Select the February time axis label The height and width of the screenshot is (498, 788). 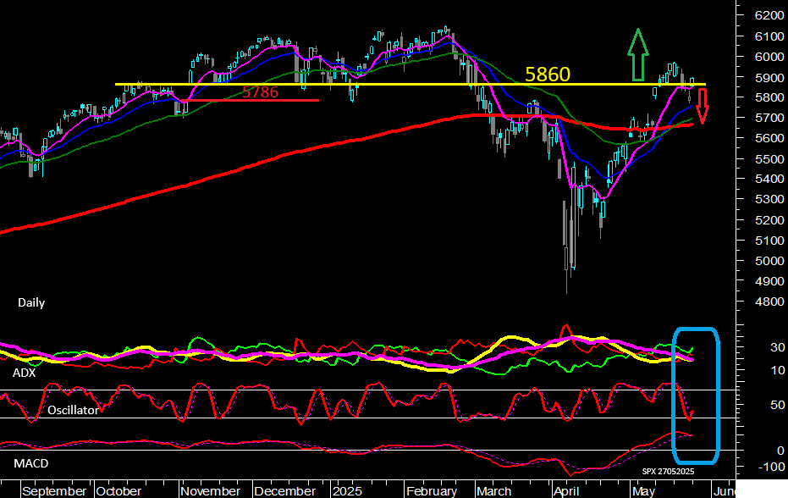point(431,491)
